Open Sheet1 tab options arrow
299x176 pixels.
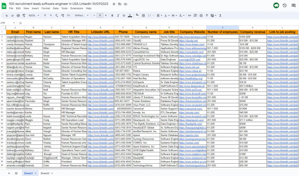coord(36,173)
